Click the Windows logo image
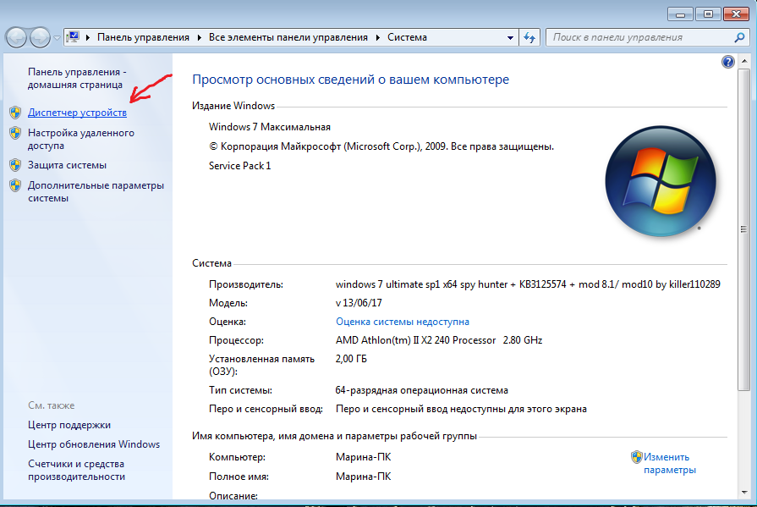 [661, 181]
